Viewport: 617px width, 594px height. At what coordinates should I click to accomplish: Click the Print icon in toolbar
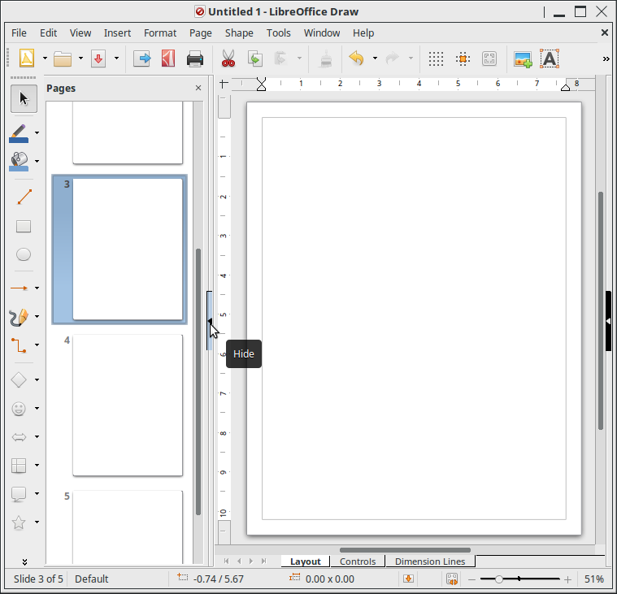[x=195, y=59]
